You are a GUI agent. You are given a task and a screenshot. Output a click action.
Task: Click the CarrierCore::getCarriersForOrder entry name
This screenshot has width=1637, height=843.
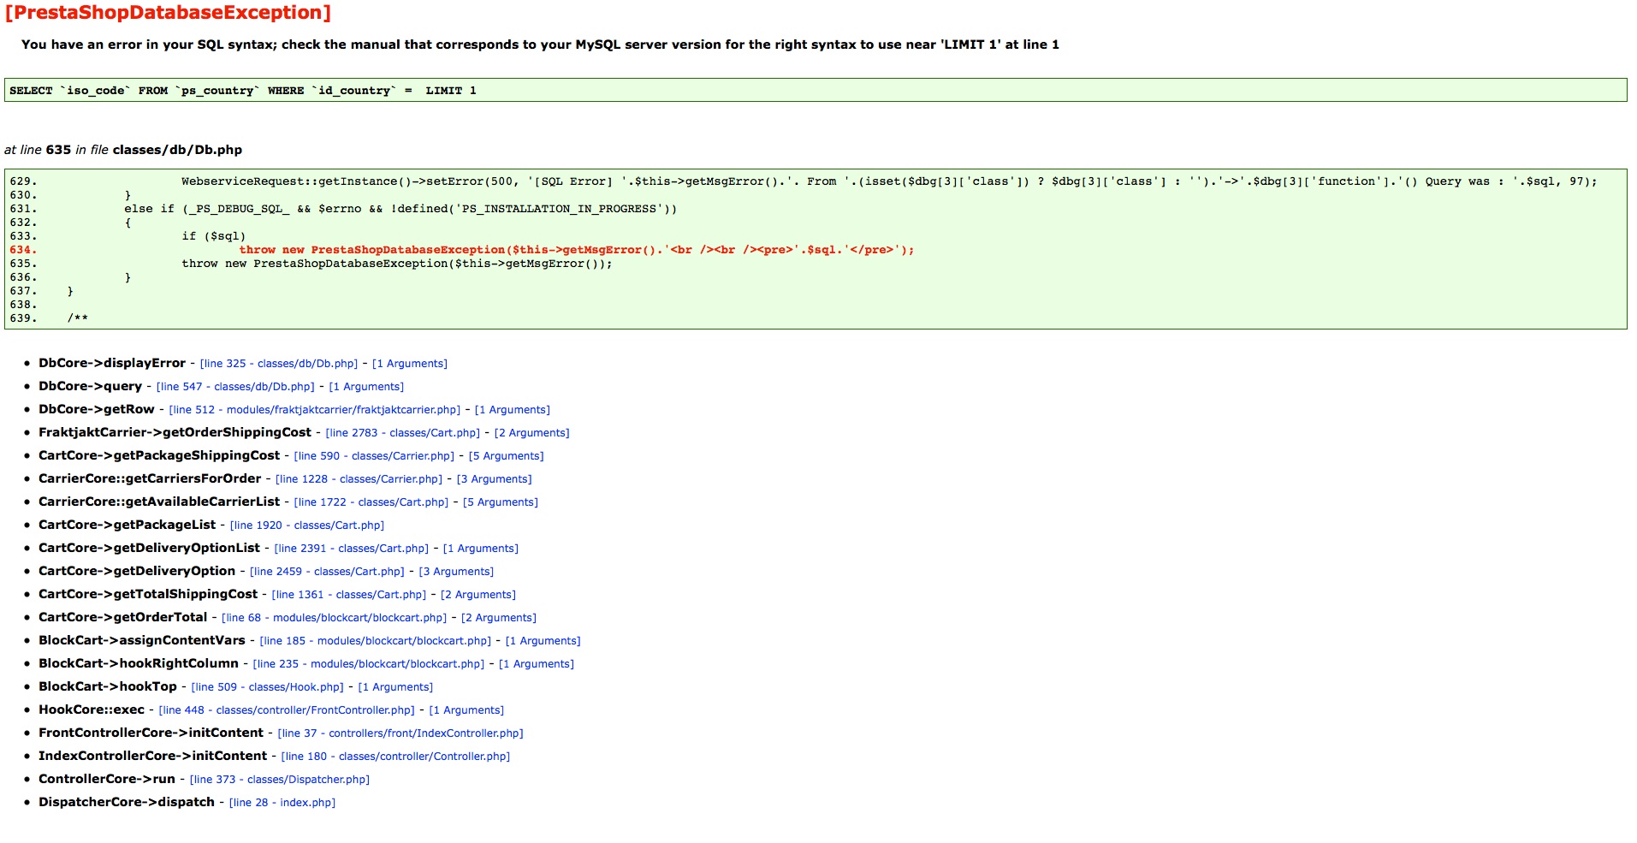point(150,478)
